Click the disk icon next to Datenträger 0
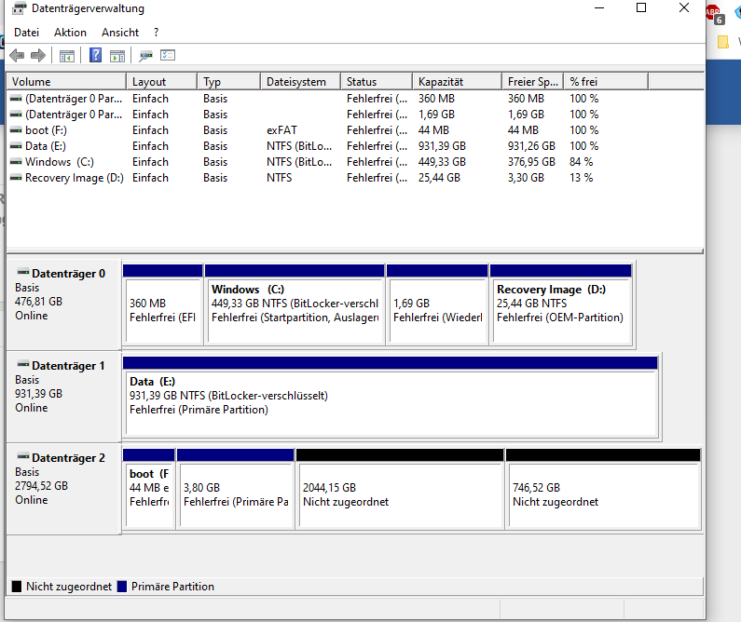This screenshot has width=741, height=622. point(23,272)
